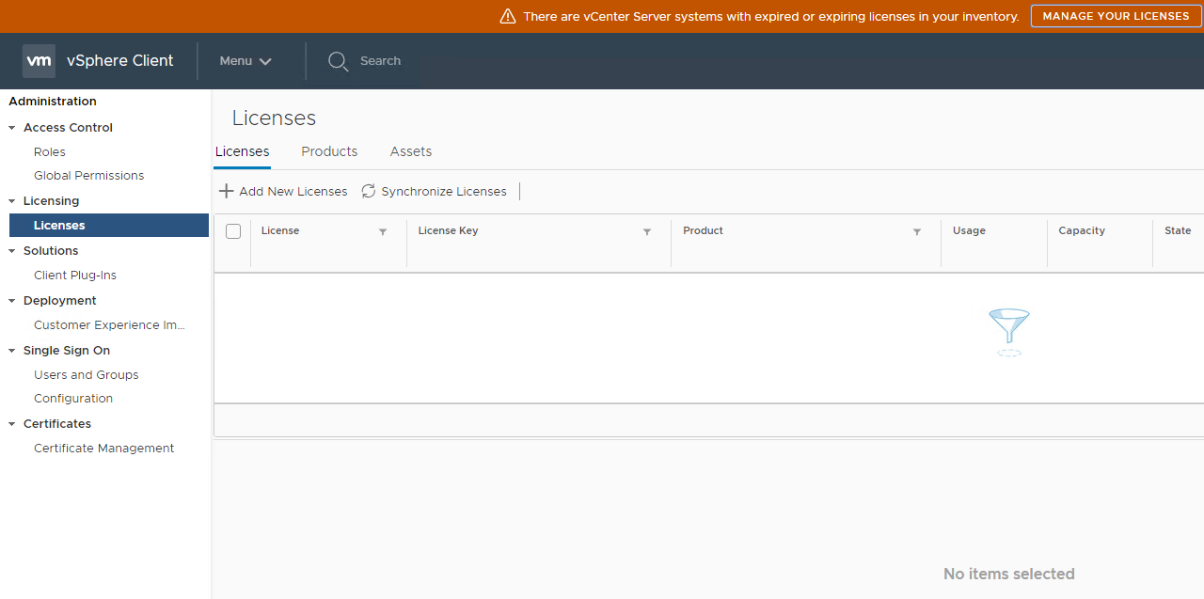Open the Menu dropdown
The height and width of the screenshot is (599, 1204).
click(245, 61)
